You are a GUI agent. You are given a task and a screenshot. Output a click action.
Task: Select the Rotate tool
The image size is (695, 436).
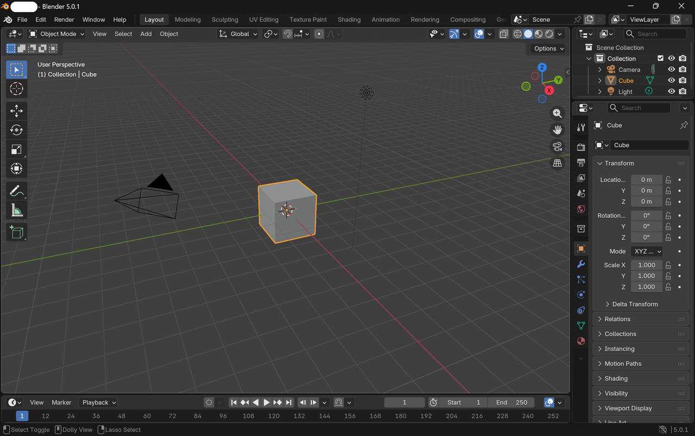16,130
